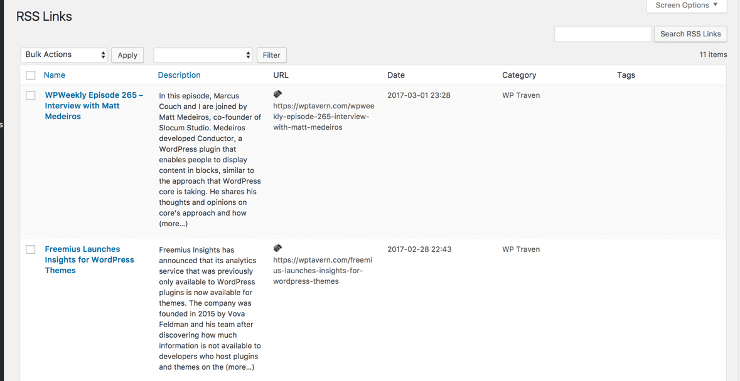Image resolution: width=740 pixels, height=381 pixels.
Task: Sort the table by the Description column
Action: (179, 75)
